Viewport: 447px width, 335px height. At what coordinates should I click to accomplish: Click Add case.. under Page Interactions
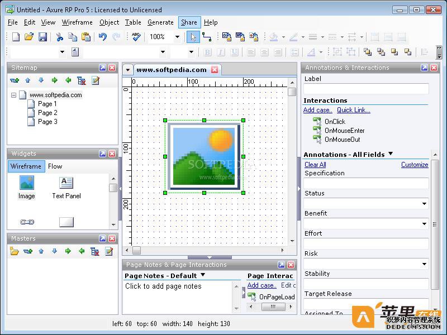[261, 285]
